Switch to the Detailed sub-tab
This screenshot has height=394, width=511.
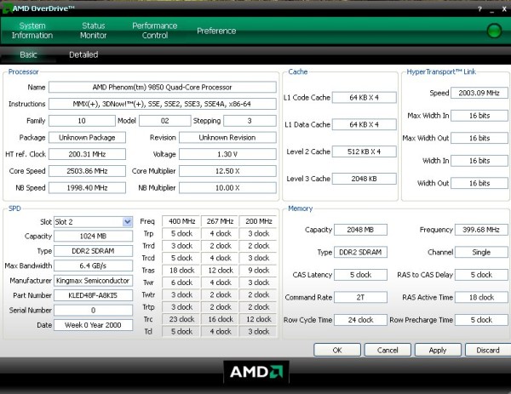coord(83,54)
